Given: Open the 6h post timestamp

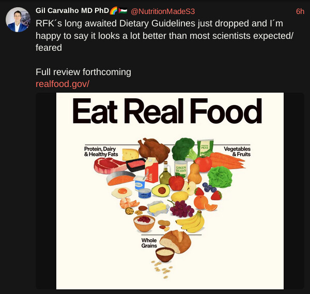Looking at the screenshot, I should coord(300,11).
